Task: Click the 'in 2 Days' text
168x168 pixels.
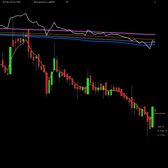Action: 161,135
